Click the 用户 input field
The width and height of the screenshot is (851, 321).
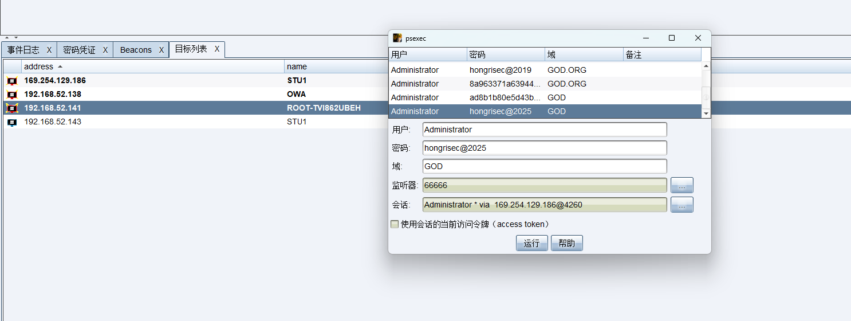click(x=545, y=130)
